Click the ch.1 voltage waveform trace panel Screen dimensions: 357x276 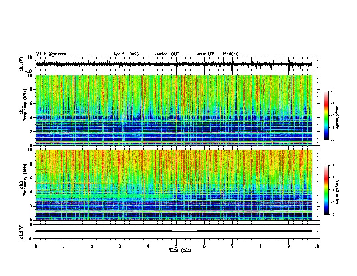176,64
